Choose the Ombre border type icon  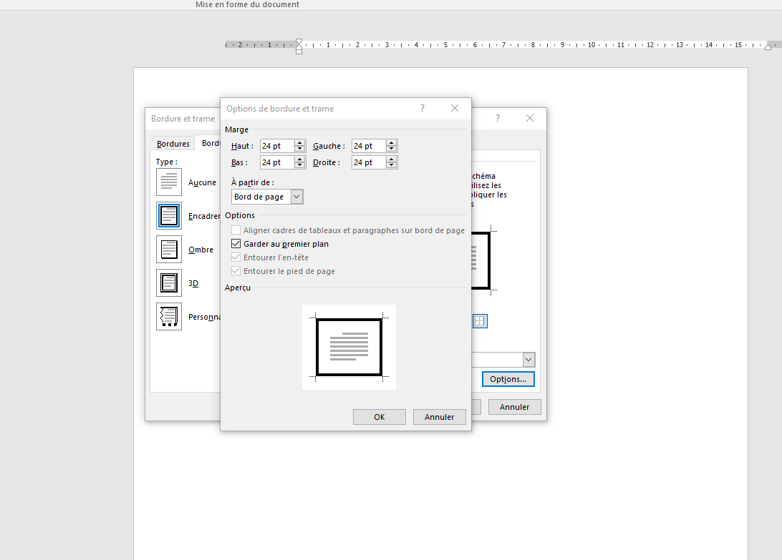tap(168, 249)
